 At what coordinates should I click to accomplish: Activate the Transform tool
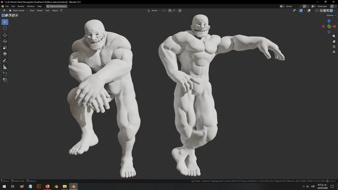(x=5, y=54)
